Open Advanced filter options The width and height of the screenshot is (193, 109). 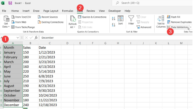(144, 27)
